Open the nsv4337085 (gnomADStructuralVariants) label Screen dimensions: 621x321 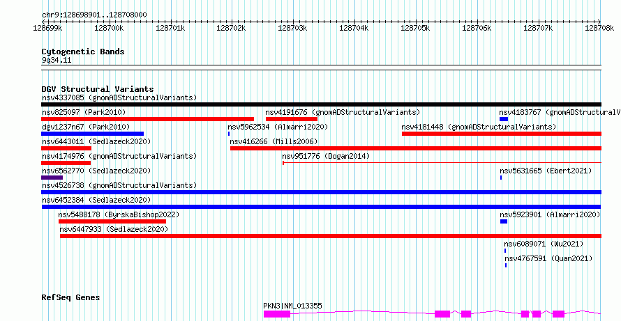(119, 97)
